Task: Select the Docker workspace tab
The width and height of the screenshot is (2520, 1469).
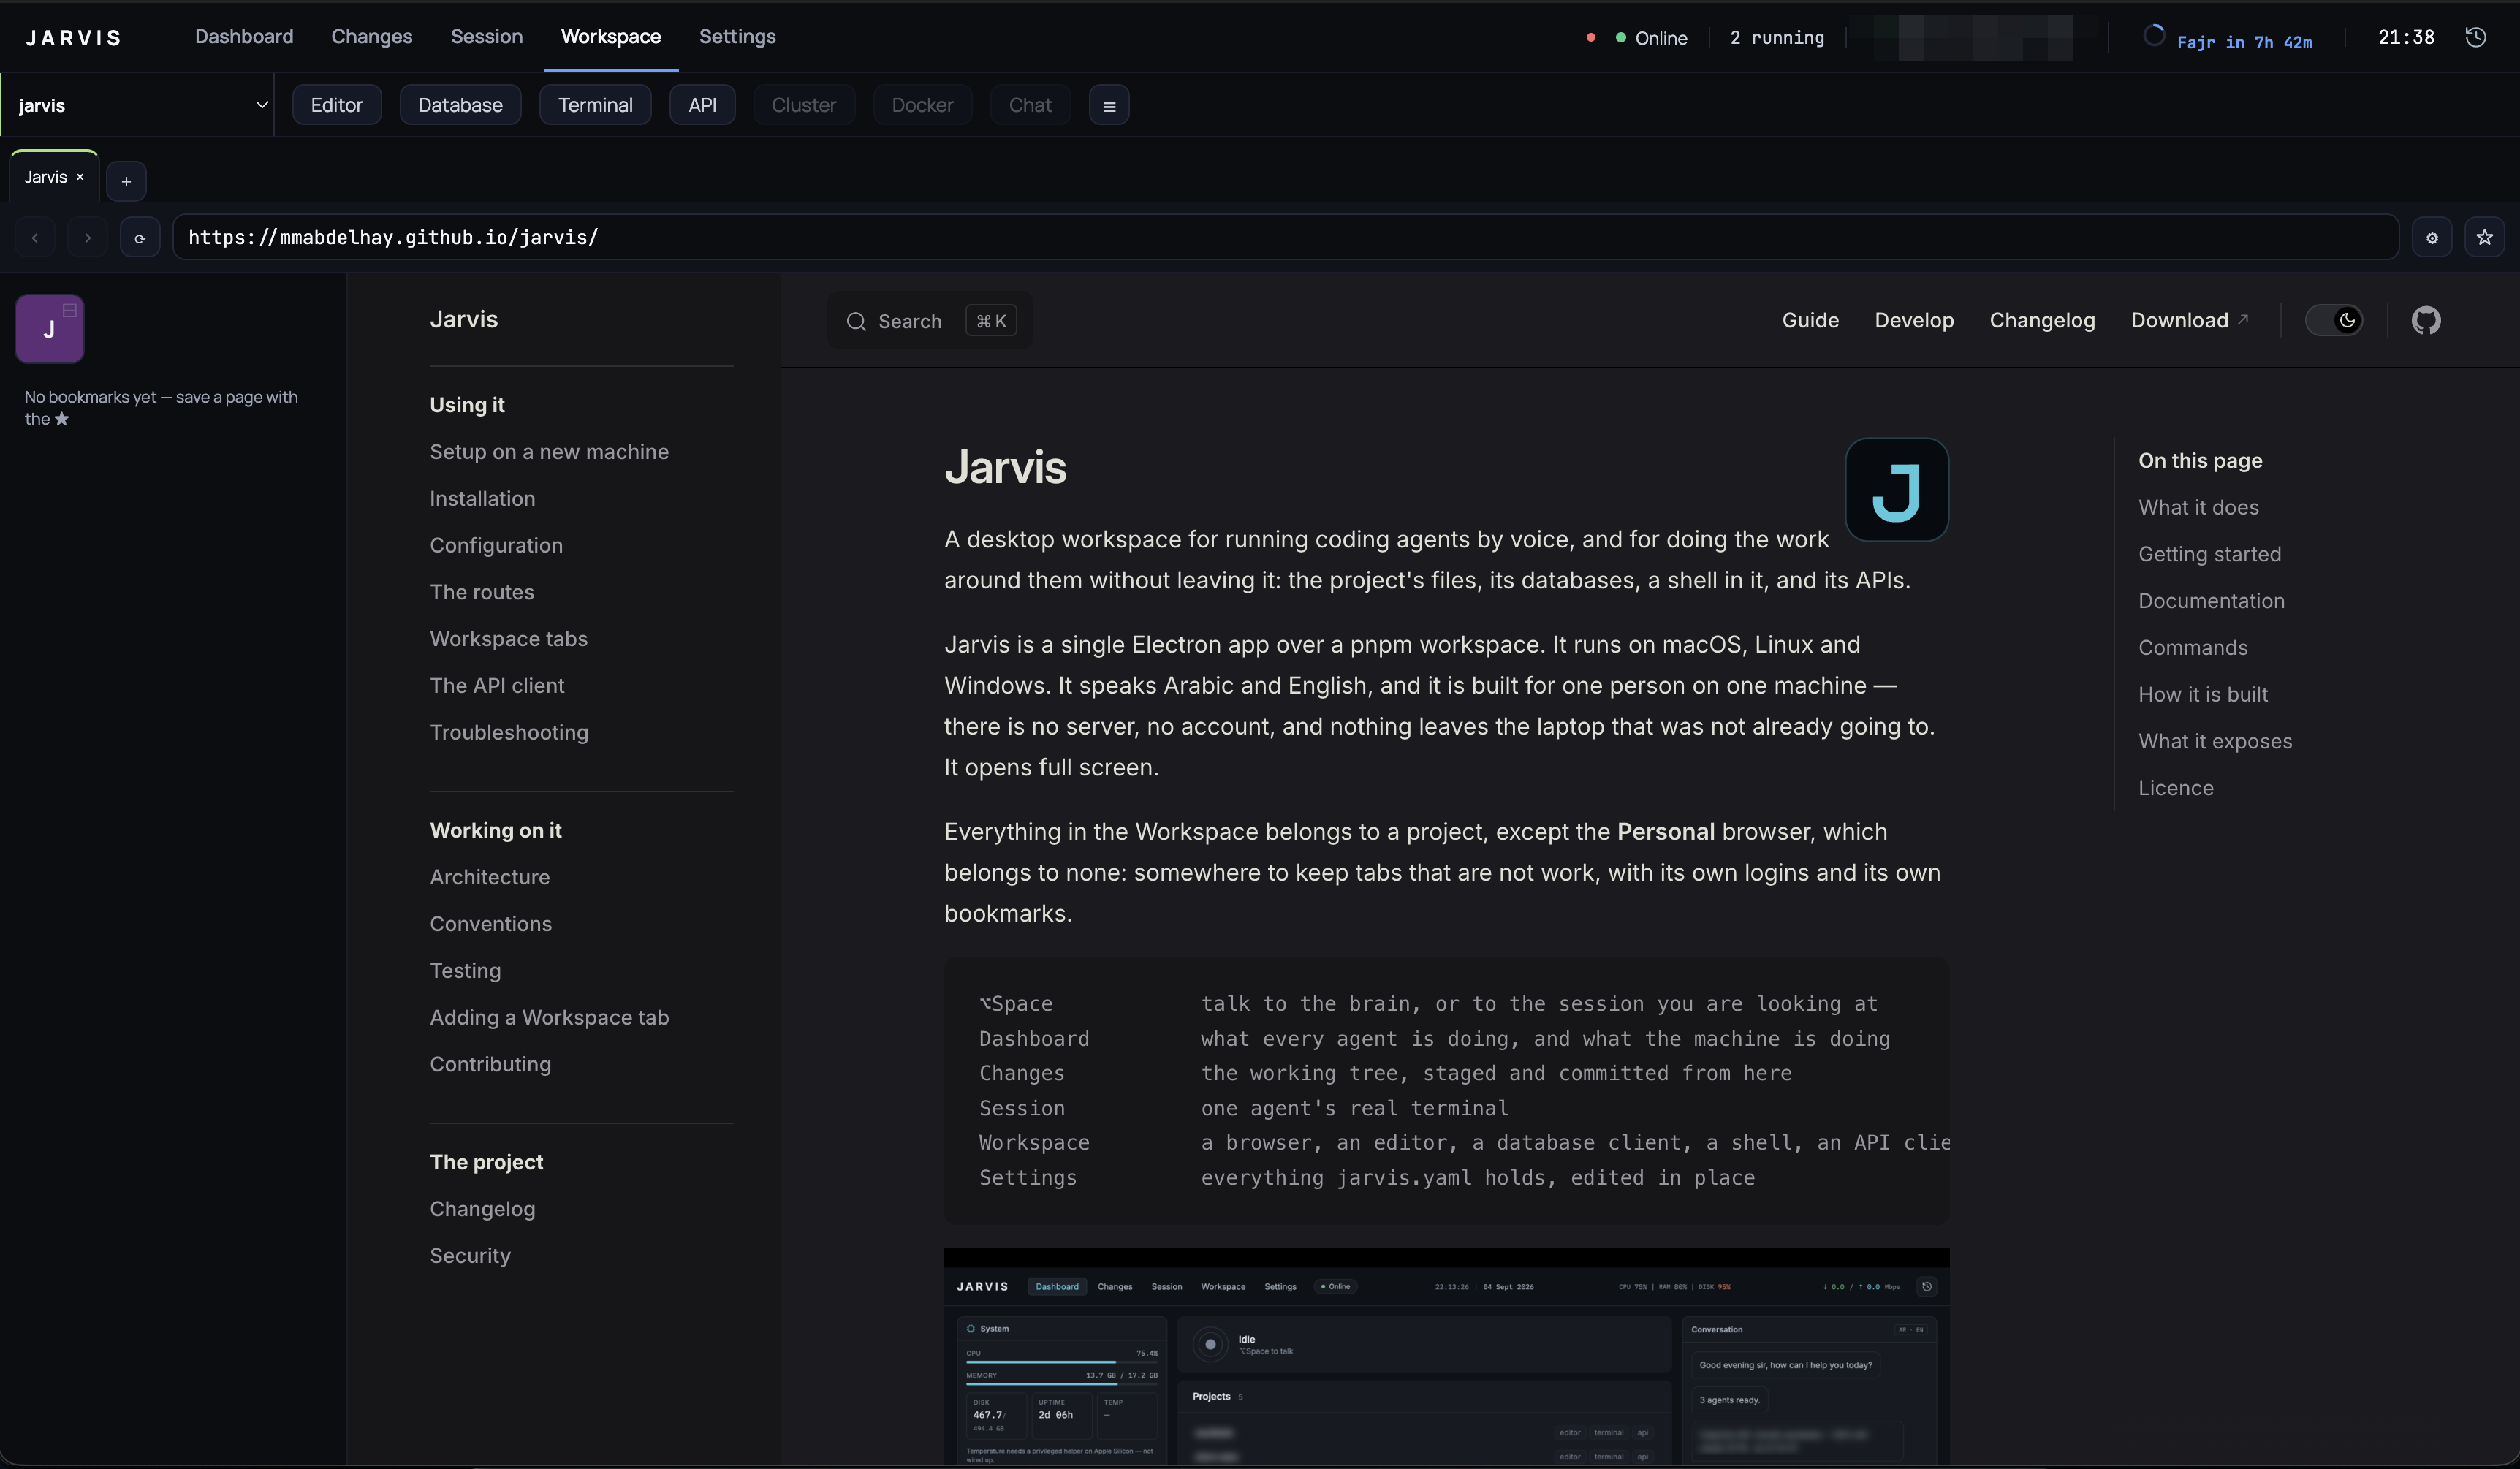Action: coord(922,105)
